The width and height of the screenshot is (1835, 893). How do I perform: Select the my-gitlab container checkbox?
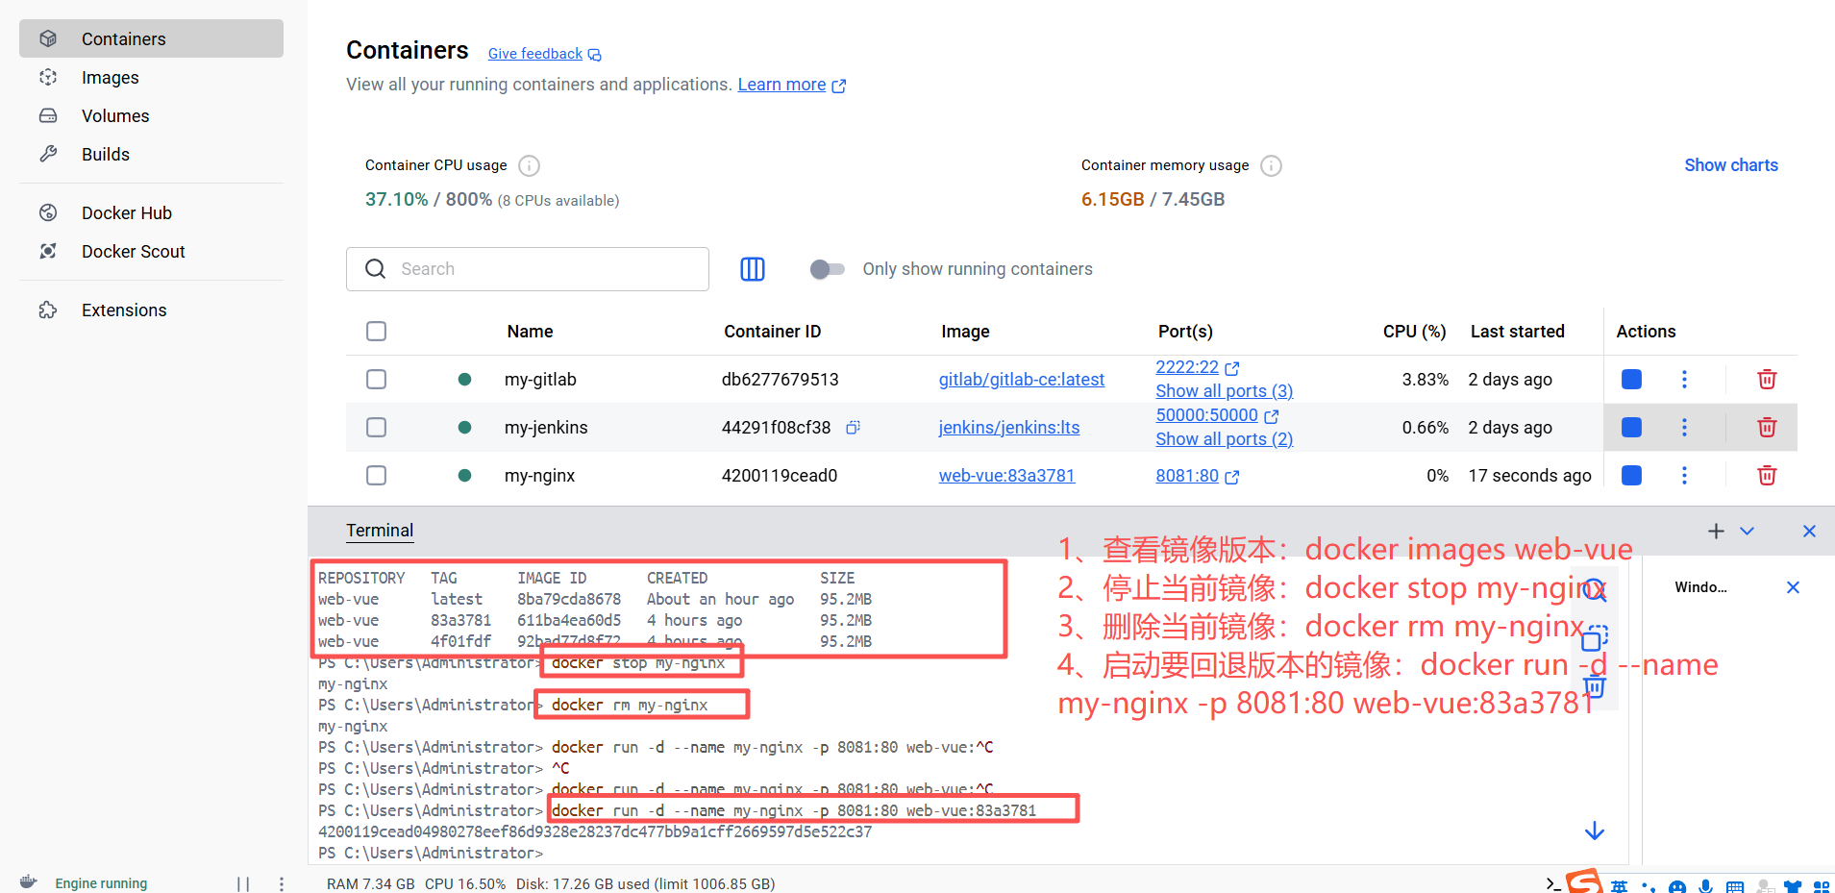(376, 380)
